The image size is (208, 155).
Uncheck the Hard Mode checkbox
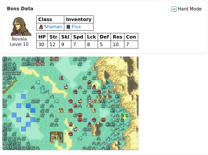[x=174, y=9]
